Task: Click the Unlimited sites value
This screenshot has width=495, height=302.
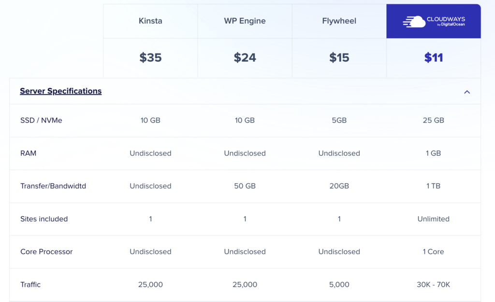Action: [434, 219]
